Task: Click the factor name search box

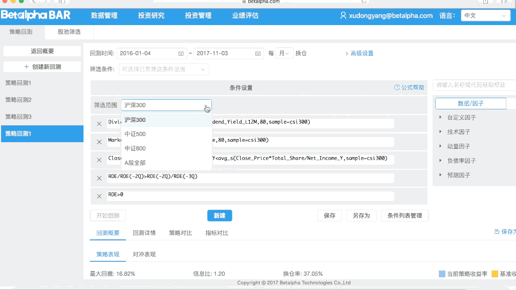Action: coord(474,85)
